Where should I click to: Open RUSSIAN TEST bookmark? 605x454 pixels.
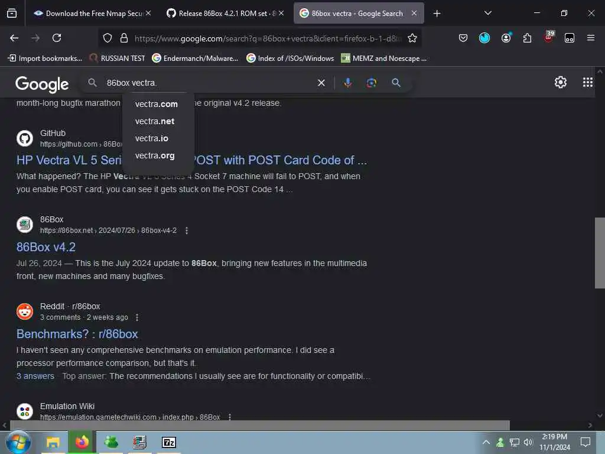[118, 59]
